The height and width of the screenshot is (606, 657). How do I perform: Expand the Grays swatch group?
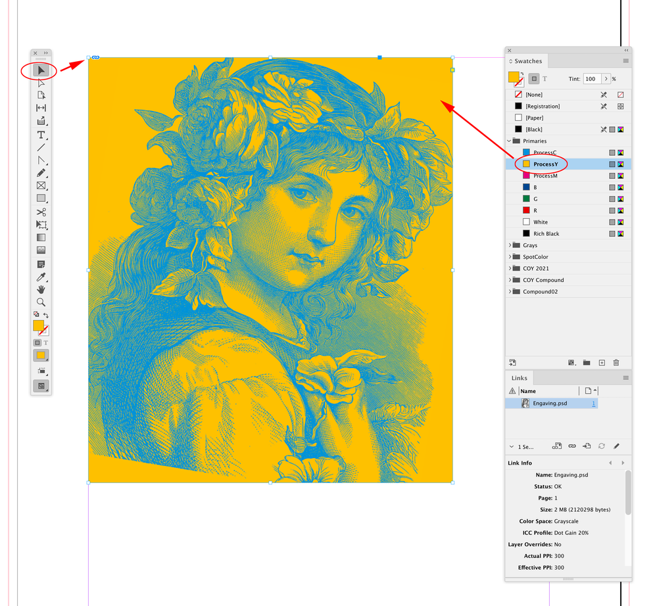[x=510, y=245]
